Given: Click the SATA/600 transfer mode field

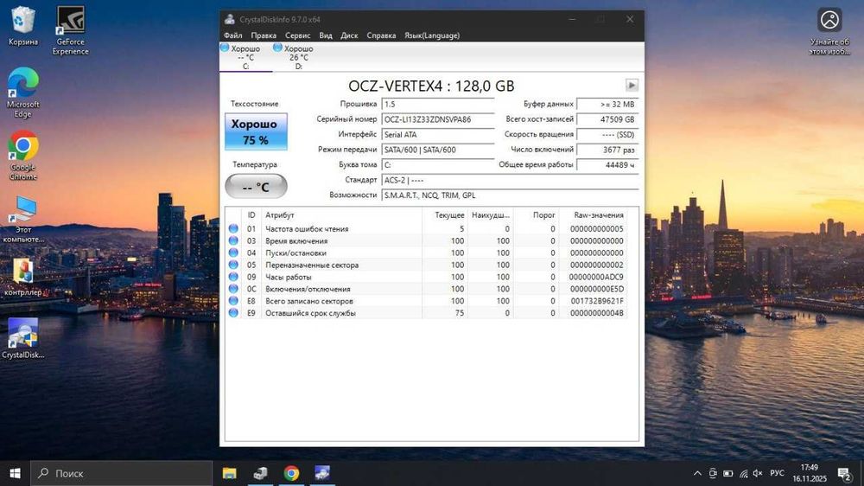Looking at the screenshot, I should pyautogui.click(x=437, y=150).
